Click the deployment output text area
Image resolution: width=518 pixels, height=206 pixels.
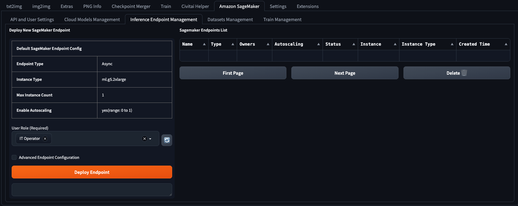coord(92,190)
